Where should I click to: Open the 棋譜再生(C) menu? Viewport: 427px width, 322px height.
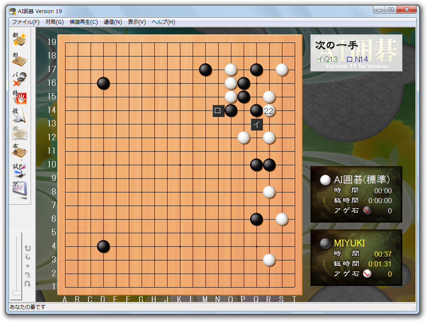coord(84,22)
